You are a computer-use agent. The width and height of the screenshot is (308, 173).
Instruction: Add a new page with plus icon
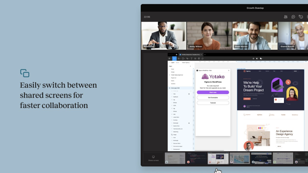pyautogui.click(x=190, y=66)
